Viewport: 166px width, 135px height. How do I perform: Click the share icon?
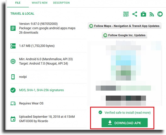(135, 14)
